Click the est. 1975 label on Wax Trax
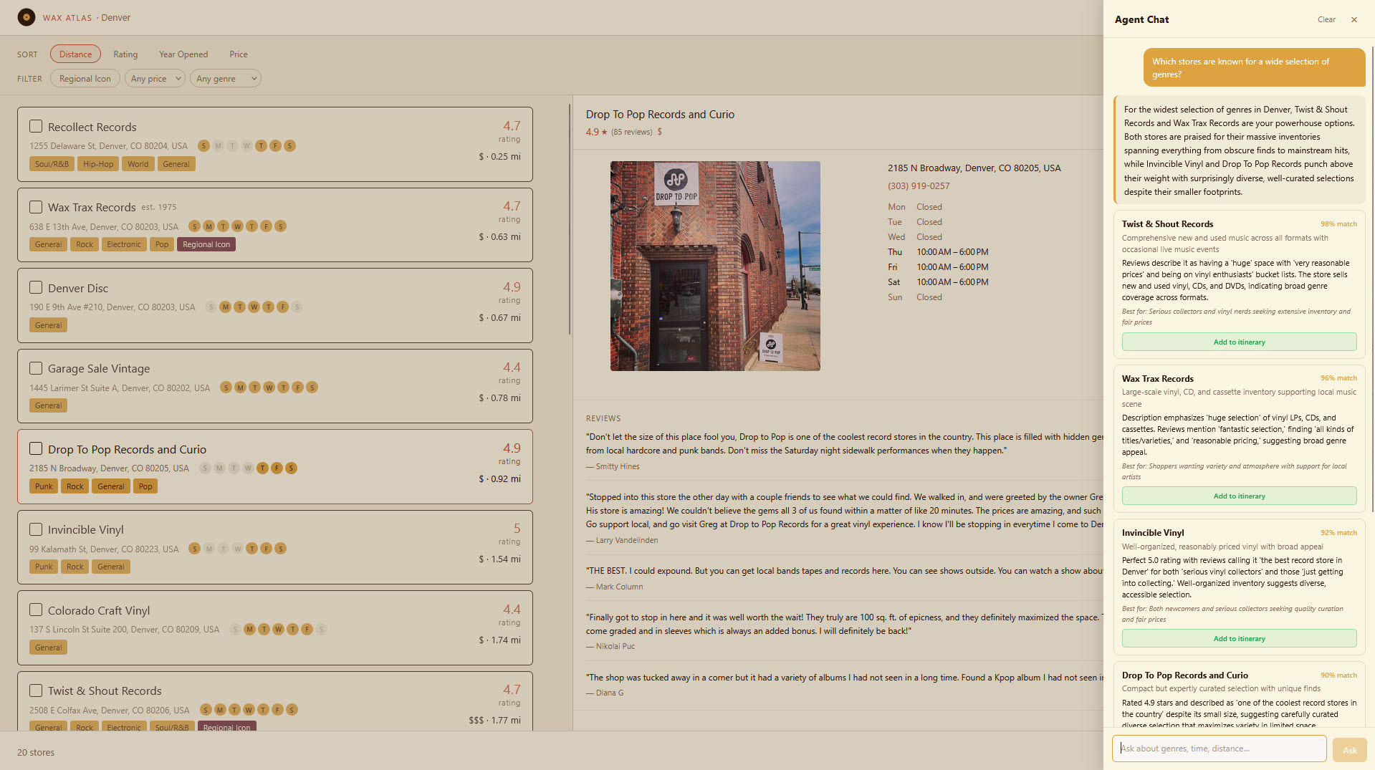Viewport: 1375px width, 770px height. 158,207
